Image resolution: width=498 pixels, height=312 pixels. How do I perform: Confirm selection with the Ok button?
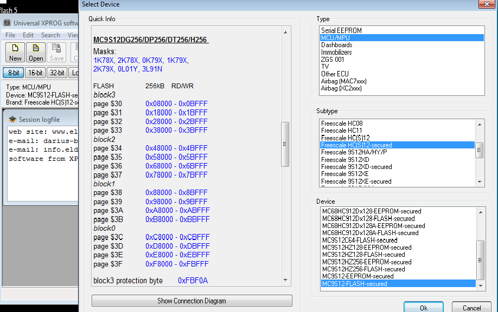pos(424,308)
